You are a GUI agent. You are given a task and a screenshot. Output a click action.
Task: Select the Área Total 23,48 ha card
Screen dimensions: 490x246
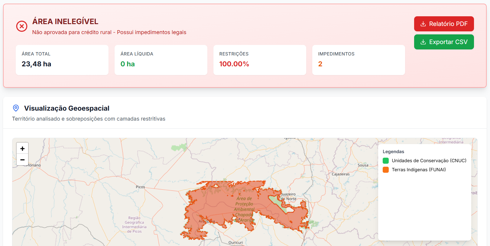(x=62, y=60)
